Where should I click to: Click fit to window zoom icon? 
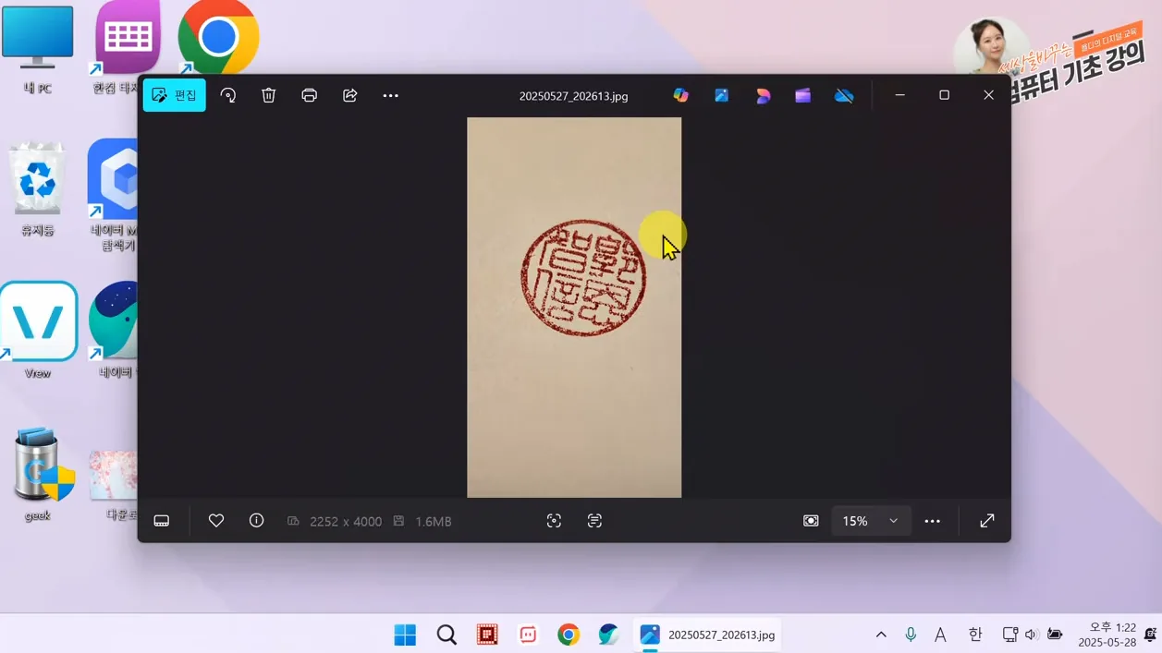click(811, 521)
